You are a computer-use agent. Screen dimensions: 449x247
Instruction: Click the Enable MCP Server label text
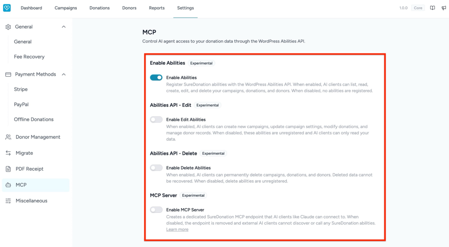[185, 210]
